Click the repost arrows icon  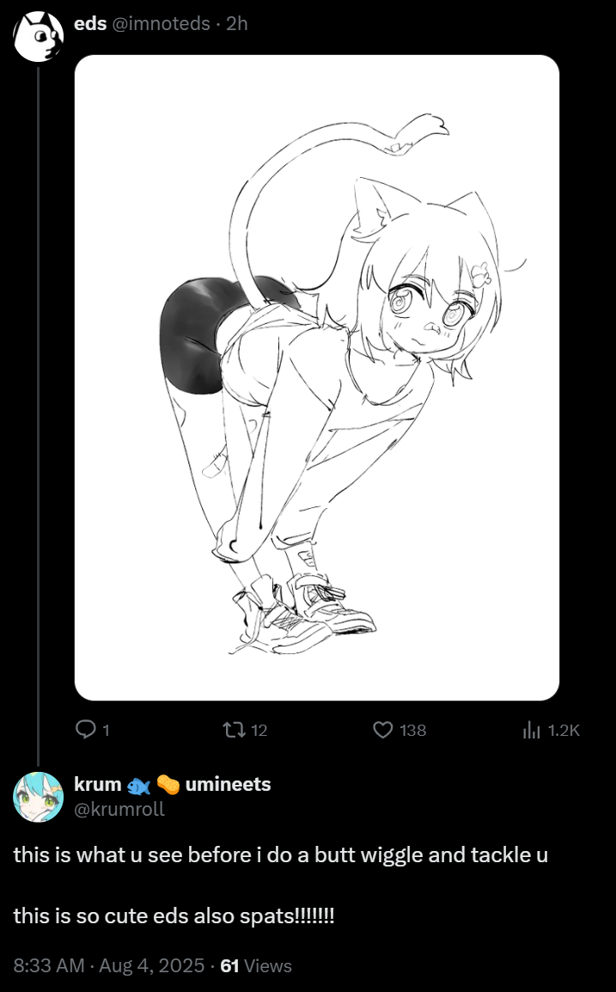click(232, 730)
